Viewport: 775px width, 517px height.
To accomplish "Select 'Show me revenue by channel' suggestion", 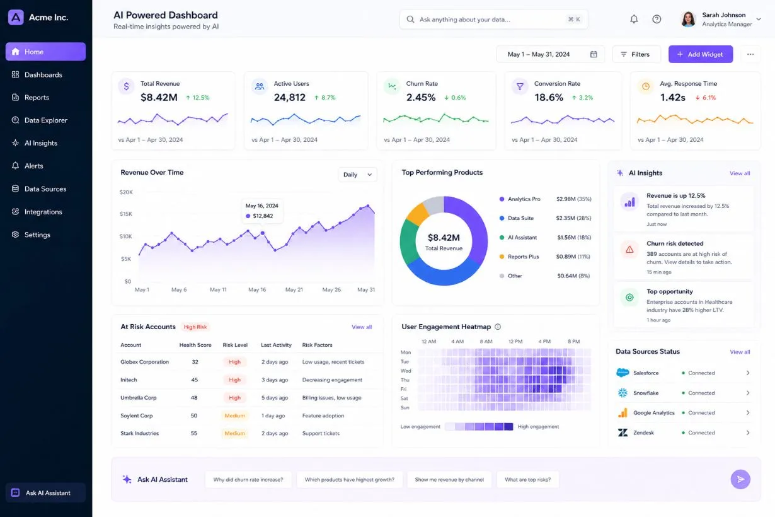I will (449, 480).
